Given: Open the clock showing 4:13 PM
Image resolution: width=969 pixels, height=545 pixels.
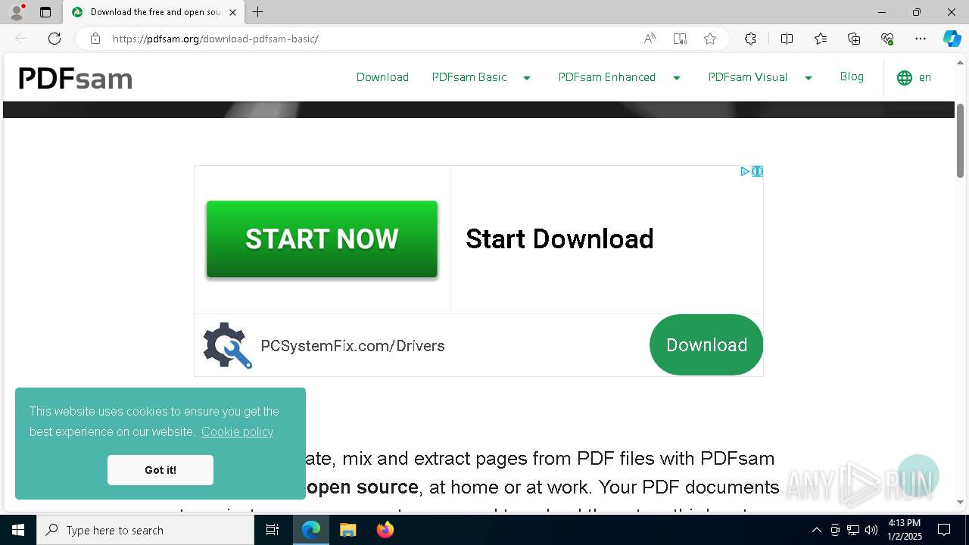Looking at the screenshot, I should (904, 530).
